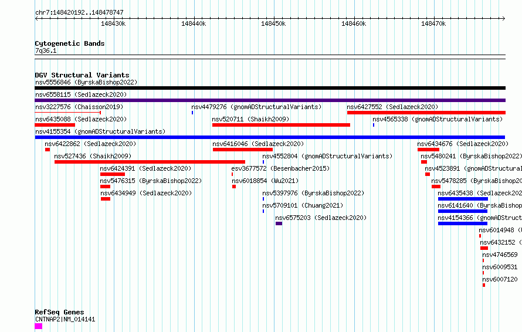
Task: Click the red bar under nsv6424391
Action: (113, 174)
